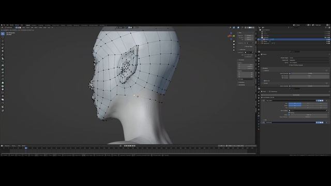Image resolution: width=331 pixels, height=186 pixels.
Task: Toggle Mirror modifier Merge checkbox
Action: coord(290,115)
